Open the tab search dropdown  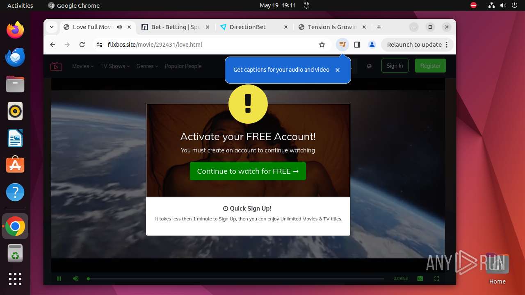point(52,27)
